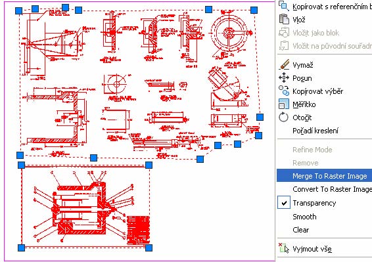Viewport: 372px width, 262px height.
Task: Select the circular flange drawing view
Action: tap(229, 33)
